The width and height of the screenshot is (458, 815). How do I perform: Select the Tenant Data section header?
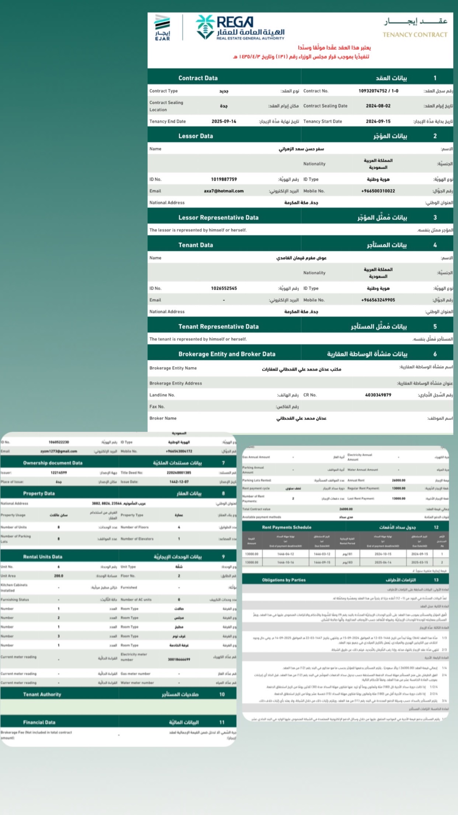(x=195, y=245)
